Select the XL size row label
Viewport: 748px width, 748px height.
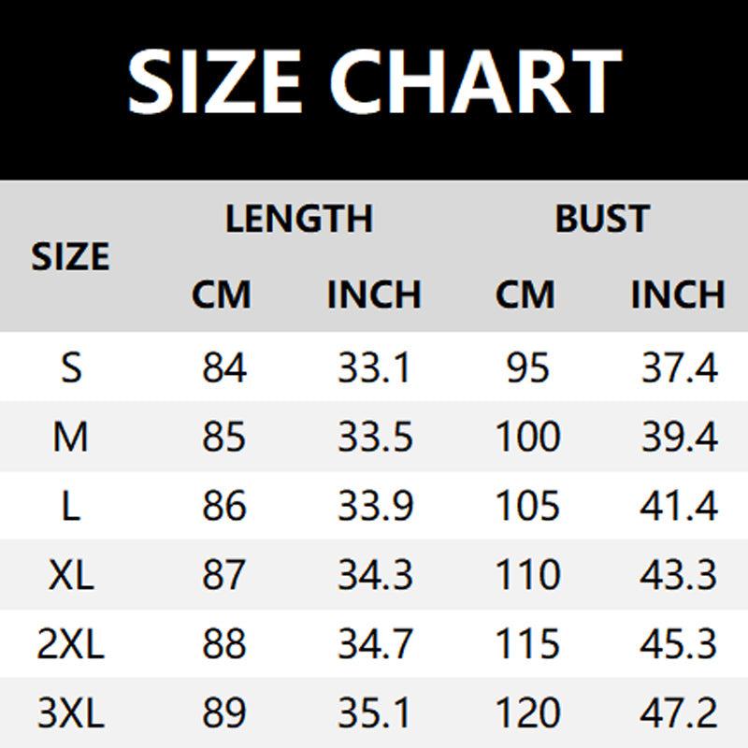point(71,574)
